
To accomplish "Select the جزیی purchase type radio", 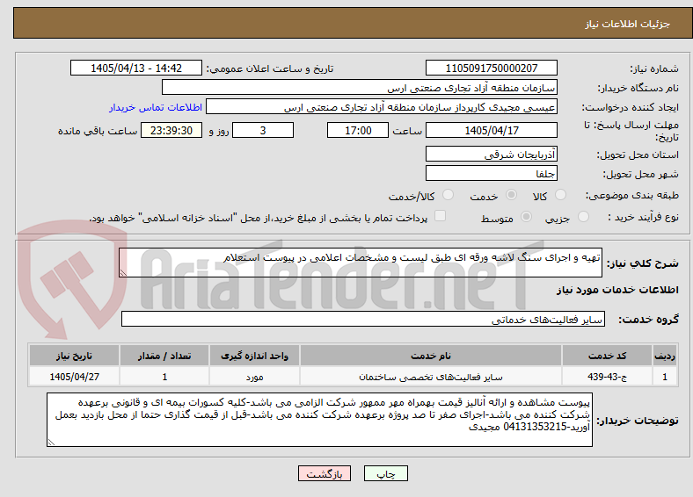I will point(583,217).
